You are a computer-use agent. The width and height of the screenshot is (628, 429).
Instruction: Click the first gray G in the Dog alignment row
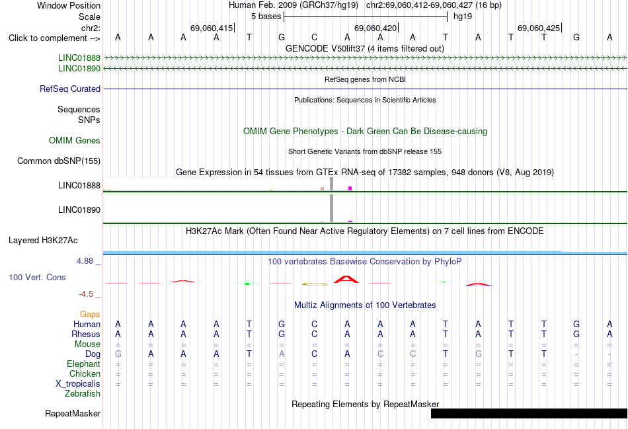pos(118,354)
